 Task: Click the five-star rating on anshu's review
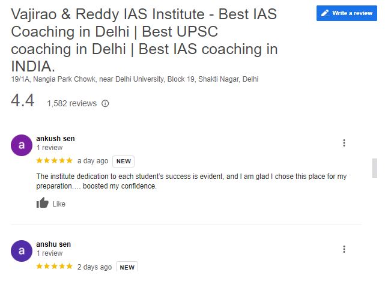coord(55,266)
